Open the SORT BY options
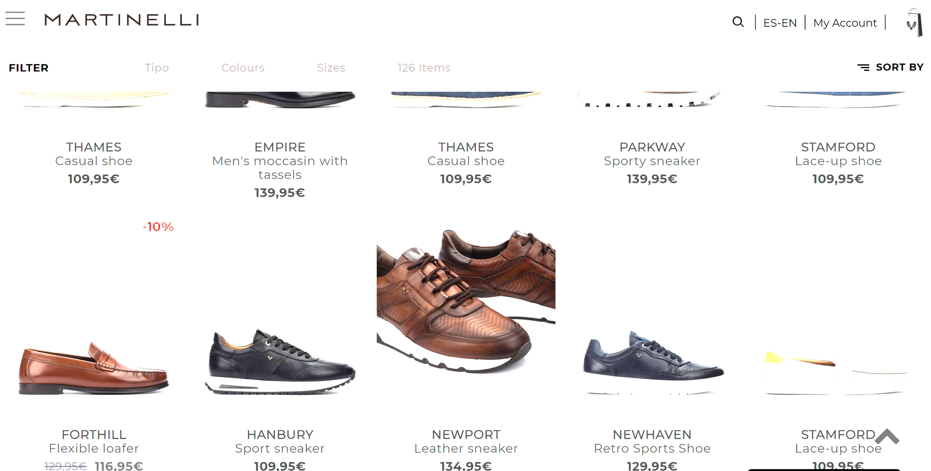Viewport: 931px width, 471px height. point(900,67)
